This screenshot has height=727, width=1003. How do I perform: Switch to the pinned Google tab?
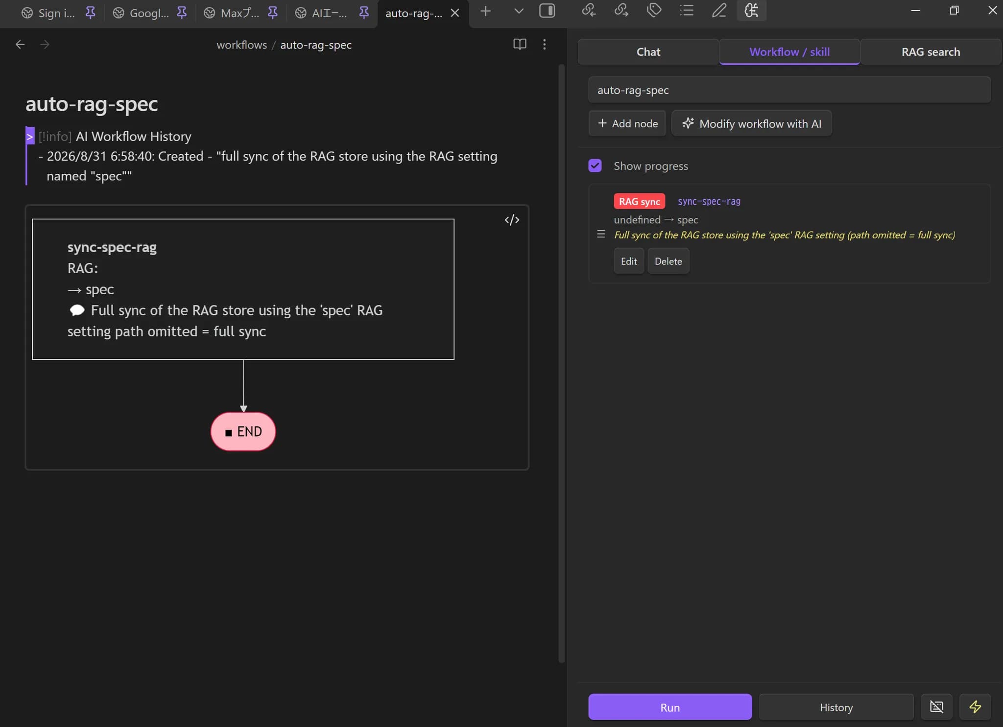(142, 13)
